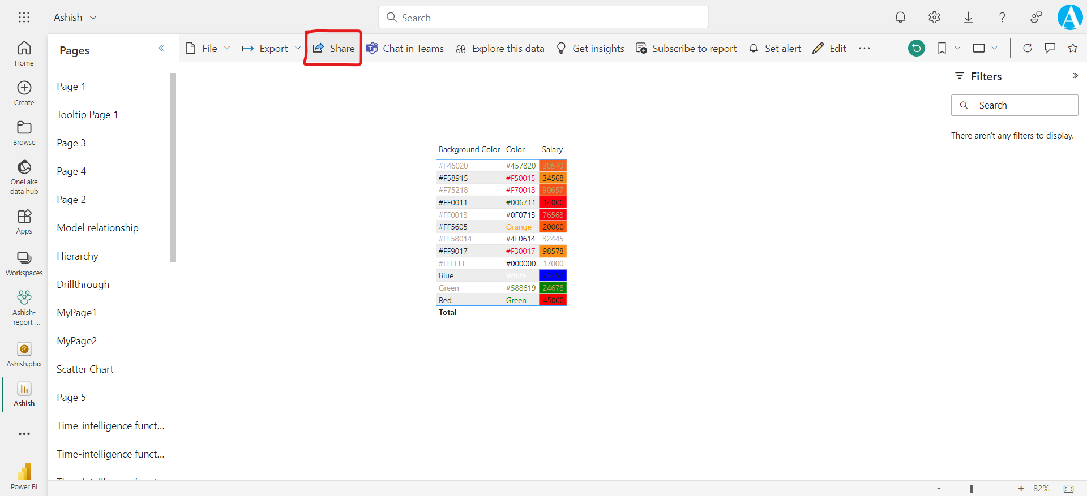Select the Scatter Chart page
The height and width of the screenshot is (496, 1087).
[85, 369]
